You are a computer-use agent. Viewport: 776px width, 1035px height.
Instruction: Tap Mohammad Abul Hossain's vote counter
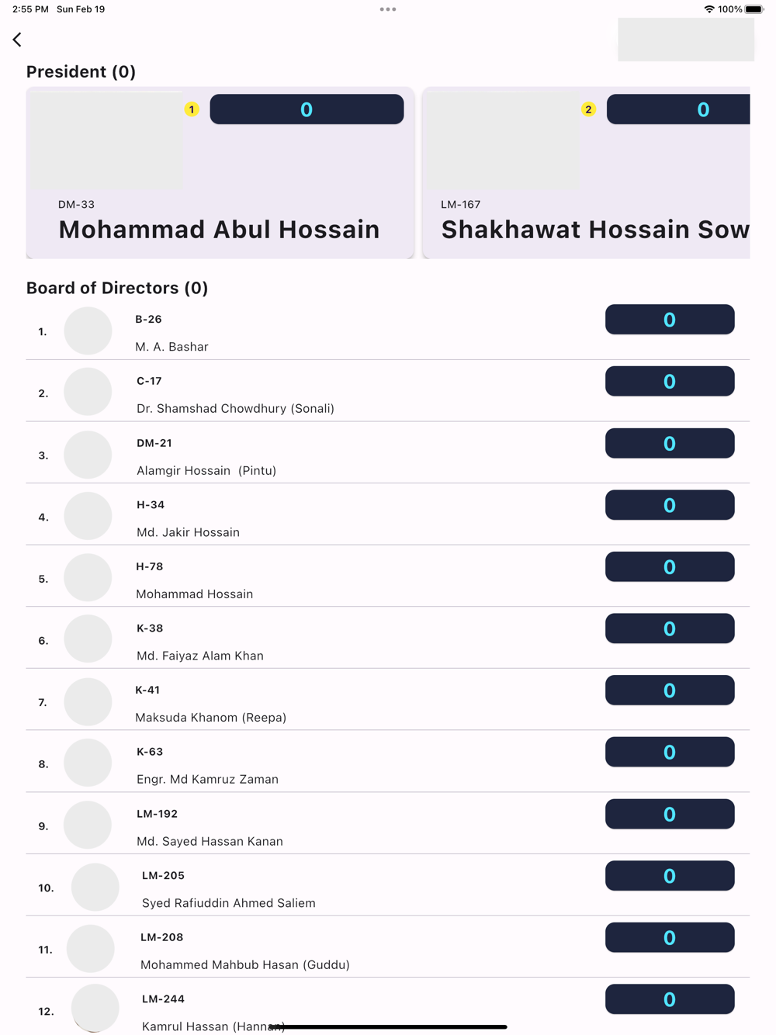pyautogui.click(x=307, y=109)
